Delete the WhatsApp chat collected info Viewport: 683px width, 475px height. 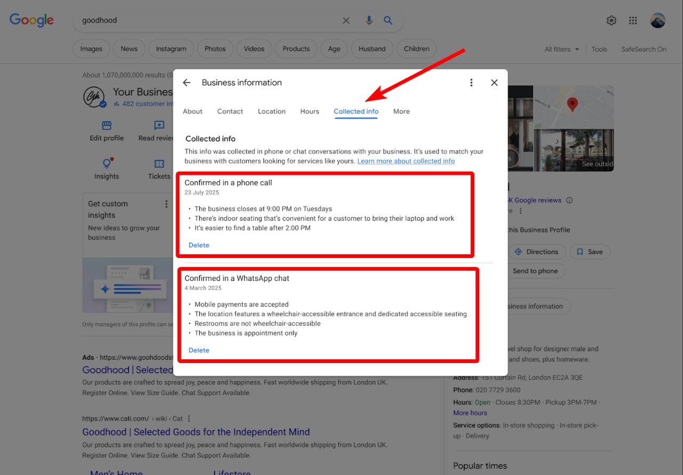click(x=199, y=350)
